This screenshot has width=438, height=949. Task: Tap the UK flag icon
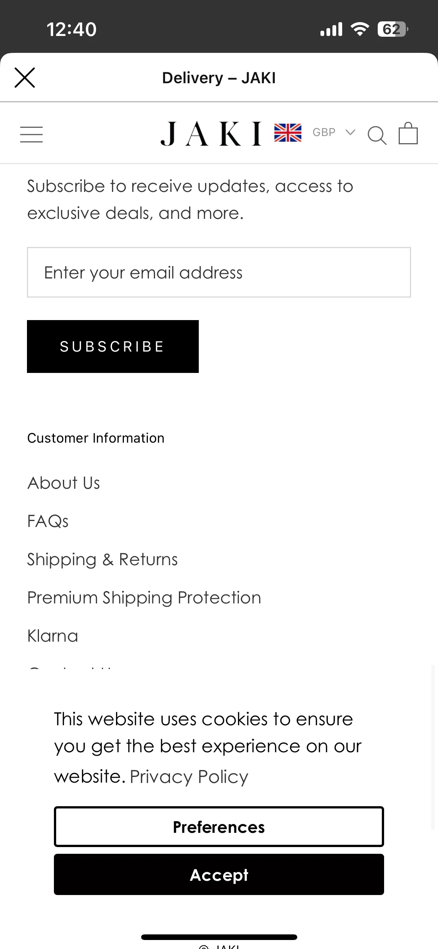coord(288,133)
